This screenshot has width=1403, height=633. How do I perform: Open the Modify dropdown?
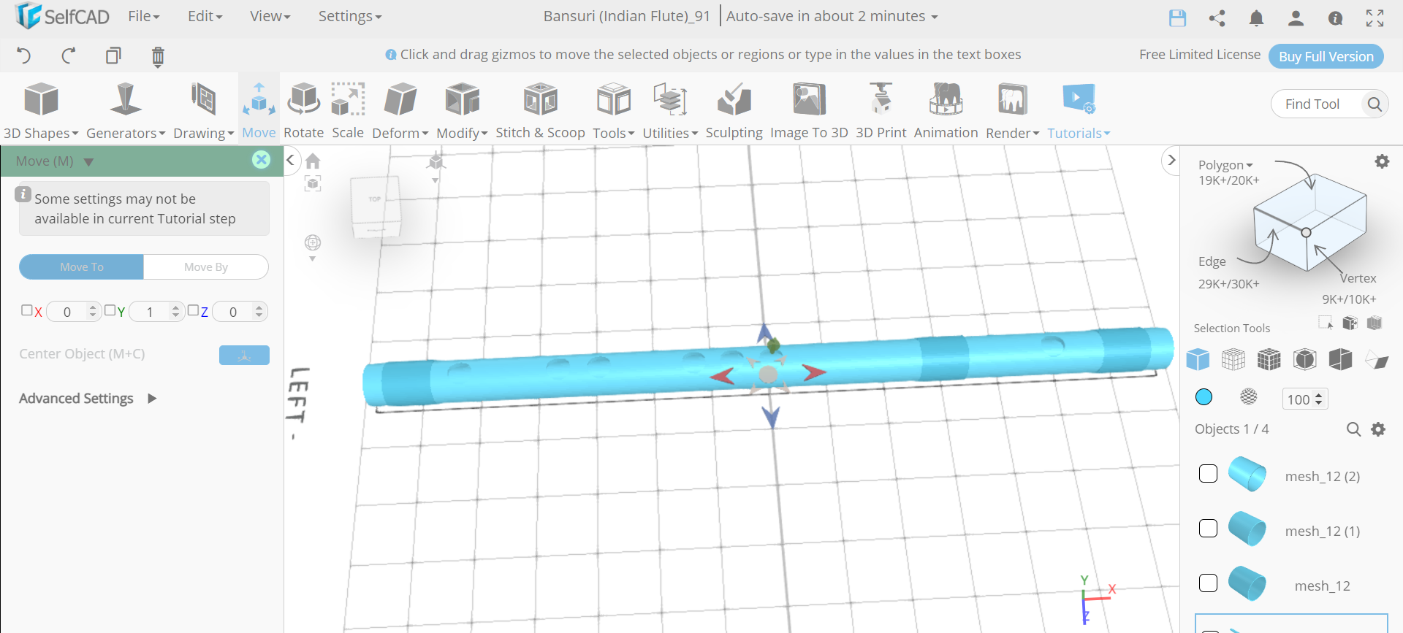(x=462, y=110)
